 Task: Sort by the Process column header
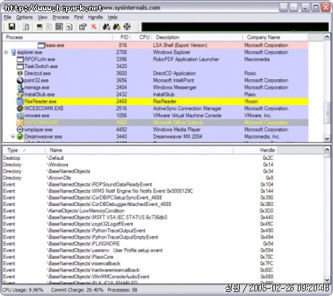click(58, 37)
